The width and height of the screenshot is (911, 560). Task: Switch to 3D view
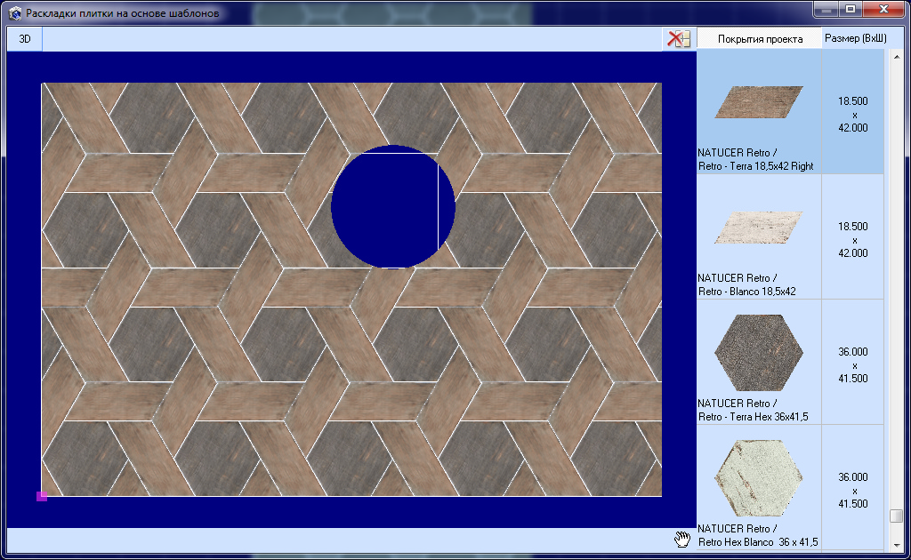tap(25, 39)
